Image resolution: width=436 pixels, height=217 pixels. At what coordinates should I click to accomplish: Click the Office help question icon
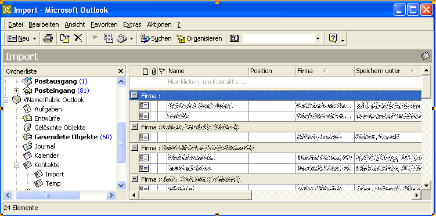point(333,38)
